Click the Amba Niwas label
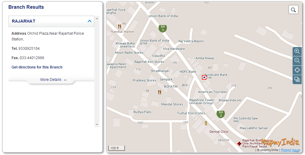Viewport: 305px width, 155px height. 205,58
